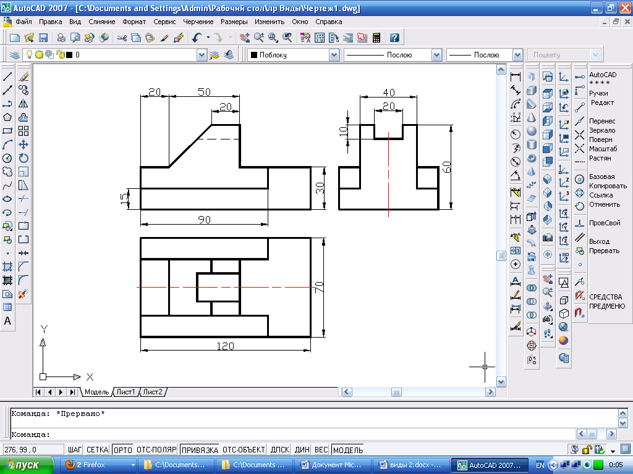The width and height of the screenshot is (633, 474).
Task: Toggle ОРТО mode in status bar
Action: [123, 450]
